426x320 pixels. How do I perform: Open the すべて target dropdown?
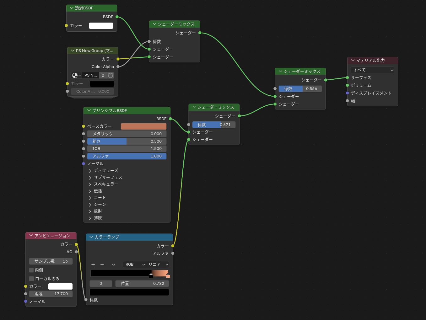pos(372,70)
